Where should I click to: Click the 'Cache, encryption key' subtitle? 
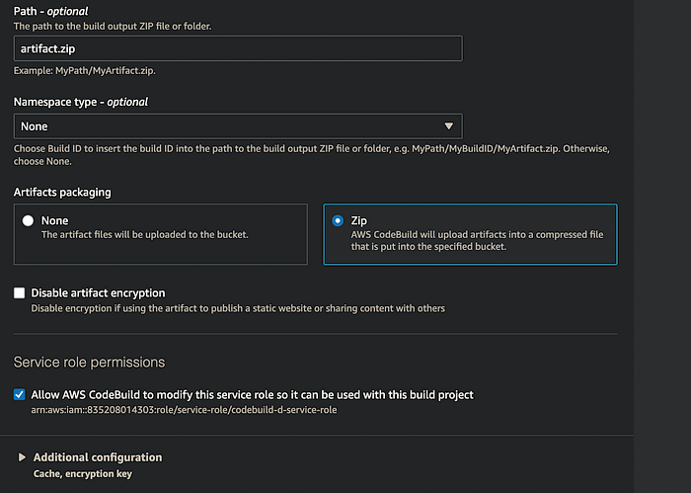point(82,474)
